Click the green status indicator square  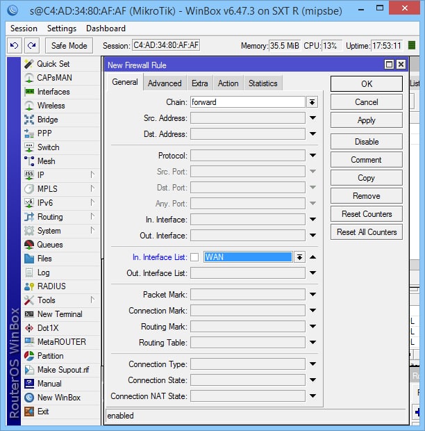click(412, 45)
